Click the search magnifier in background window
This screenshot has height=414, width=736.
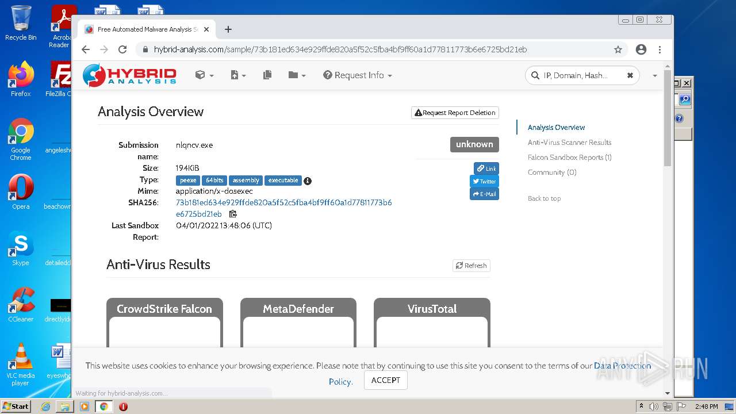tap(684, 99)
